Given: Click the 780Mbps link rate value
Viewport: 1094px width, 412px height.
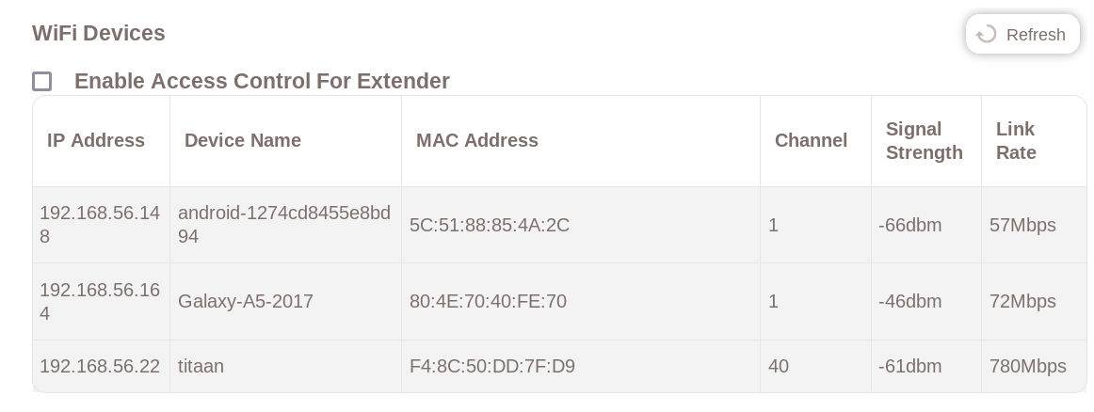Looking at the screenshot, I should [x=1027, y=366].
